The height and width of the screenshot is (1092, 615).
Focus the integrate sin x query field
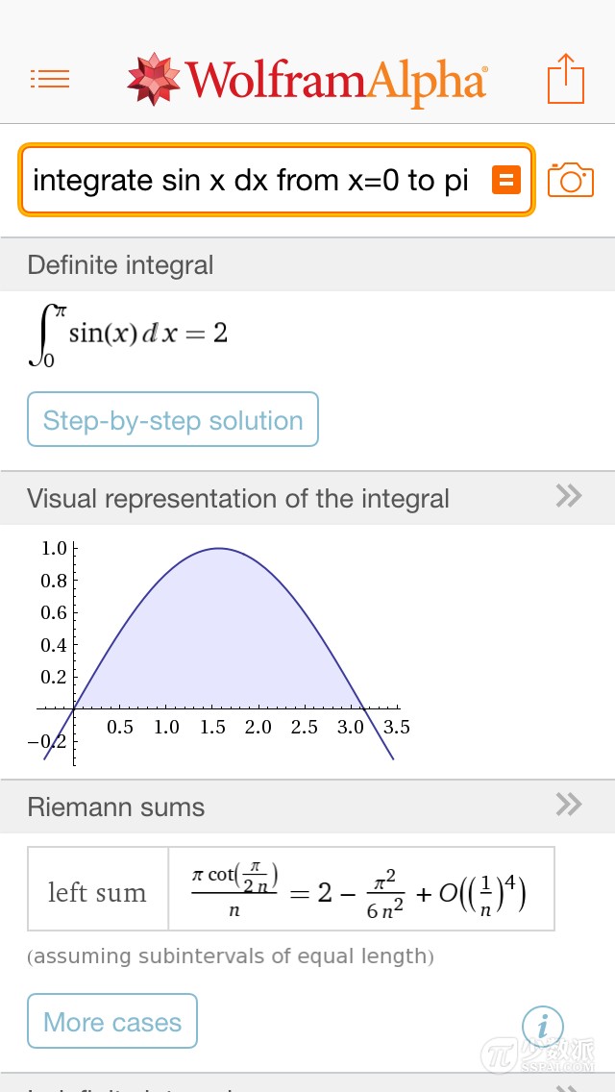pos(252,180)
